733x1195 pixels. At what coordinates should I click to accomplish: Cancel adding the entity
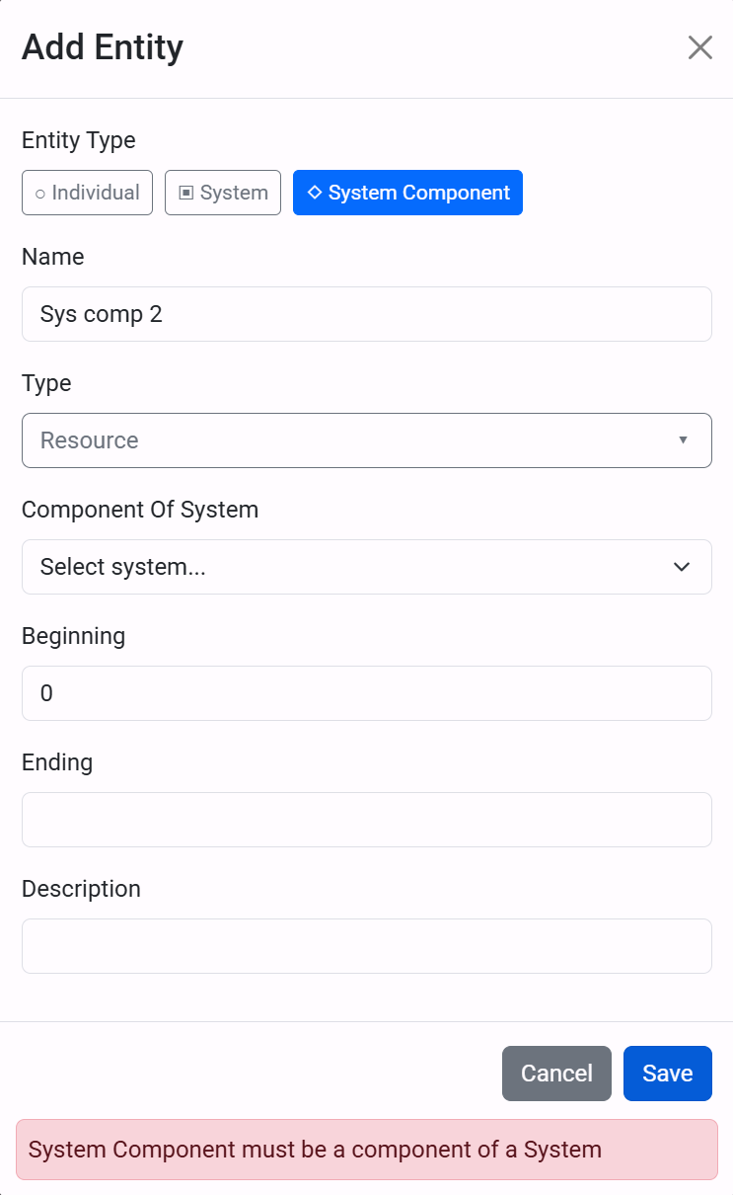tap(556, 1074)
